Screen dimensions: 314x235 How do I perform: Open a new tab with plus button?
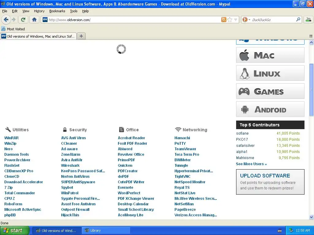81,36
